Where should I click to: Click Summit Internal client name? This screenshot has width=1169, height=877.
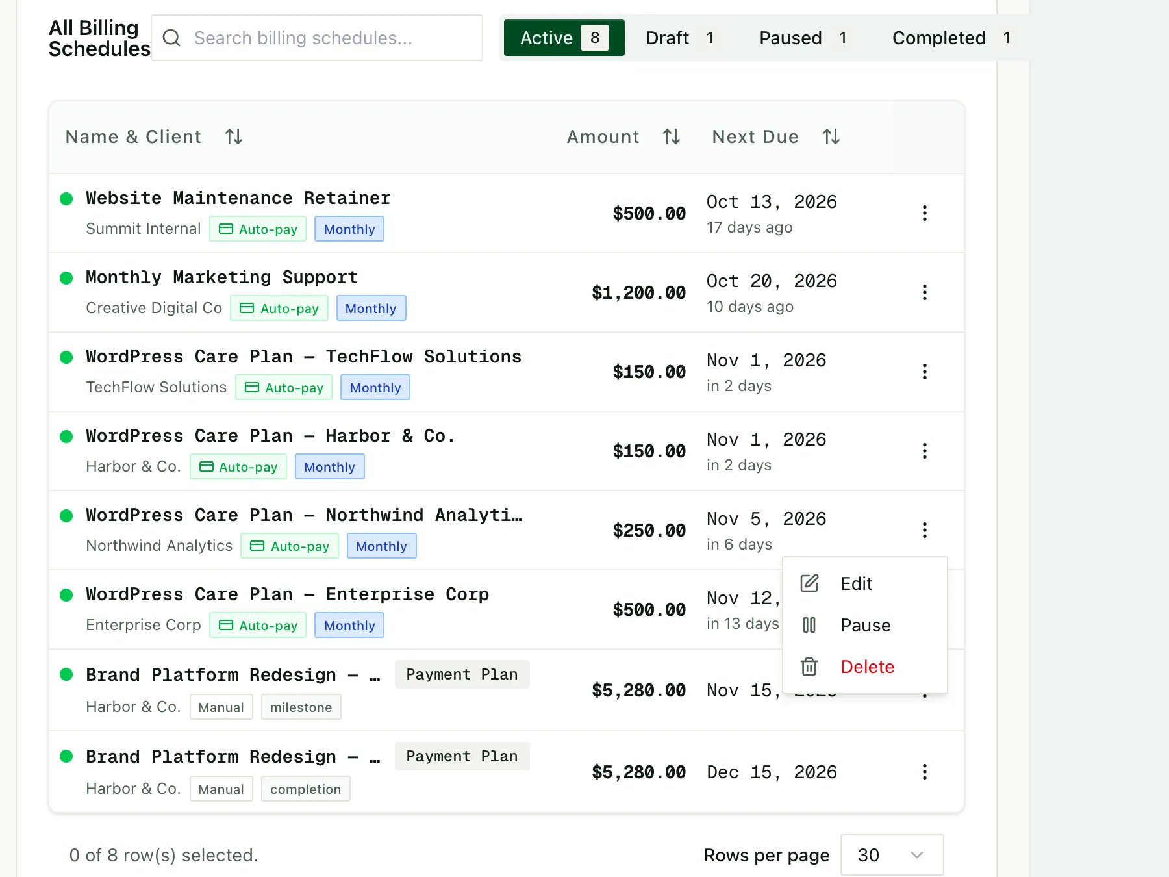click(143, 229)
